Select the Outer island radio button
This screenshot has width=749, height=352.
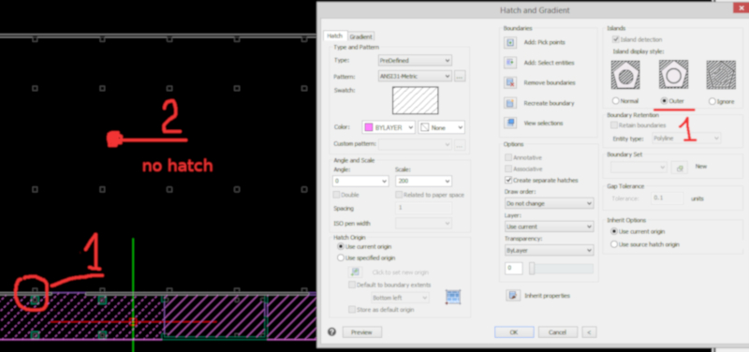coord(664,101)
